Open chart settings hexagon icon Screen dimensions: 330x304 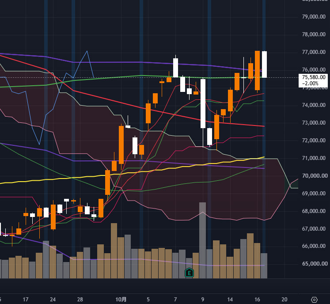(x=314, y=300)
